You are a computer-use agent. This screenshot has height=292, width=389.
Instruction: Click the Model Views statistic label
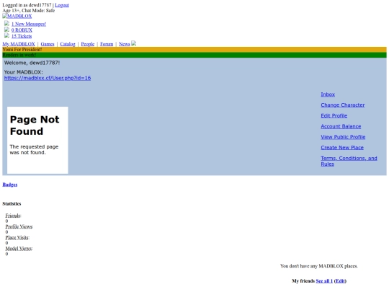[19, 248]
